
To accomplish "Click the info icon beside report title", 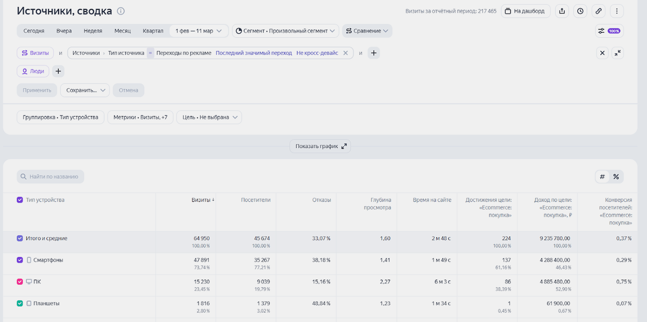I will pyautogui.click(x=121, y=11).
